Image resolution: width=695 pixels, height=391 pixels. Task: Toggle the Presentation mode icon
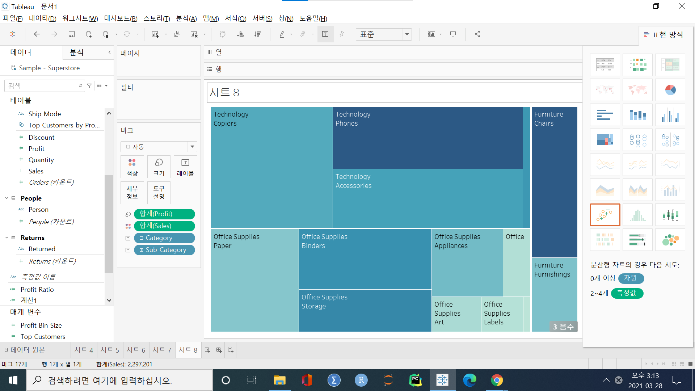(x=453, y=34)
